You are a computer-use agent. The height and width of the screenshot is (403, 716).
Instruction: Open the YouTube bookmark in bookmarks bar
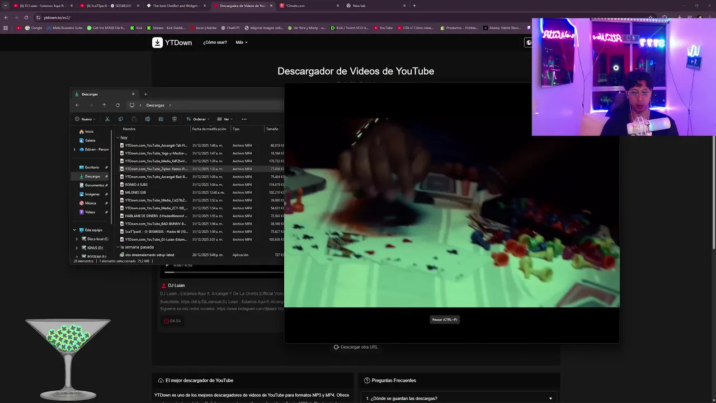[x=383, y=27]
